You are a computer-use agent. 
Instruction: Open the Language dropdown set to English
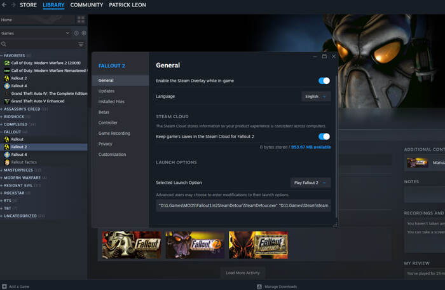coord(316,96)
